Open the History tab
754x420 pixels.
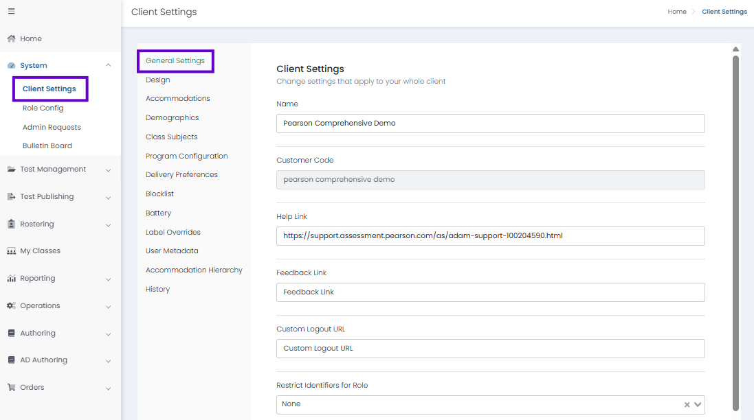pyautogui.click(x=157, y=290)
